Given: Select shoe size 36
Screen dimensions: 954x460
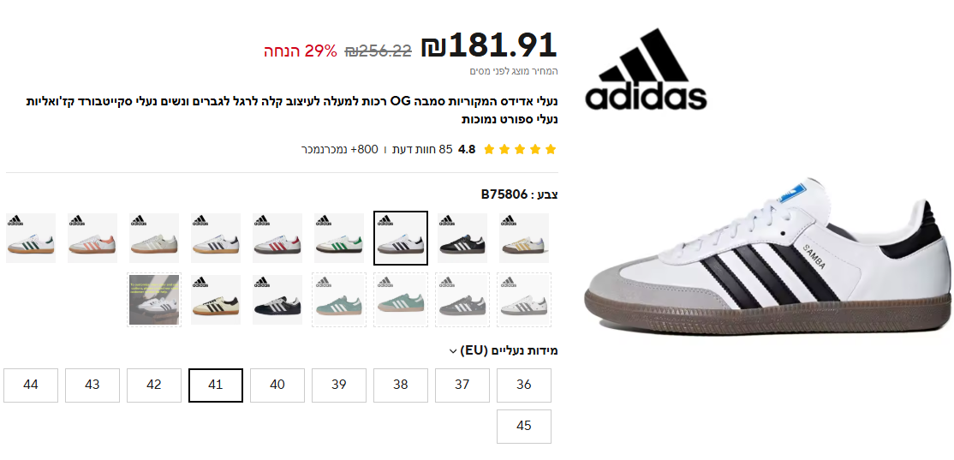Looking at the screenshot, I should click(524, 385).
